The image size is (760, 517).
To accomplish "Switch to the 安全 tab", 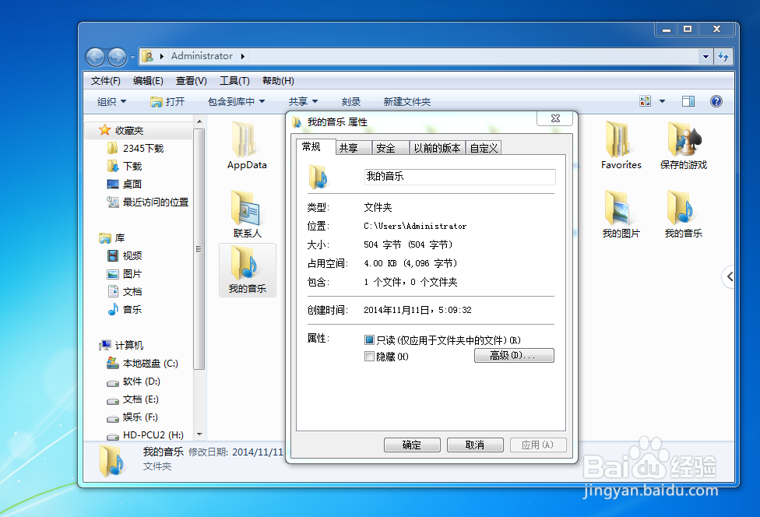I will point(391,148).
